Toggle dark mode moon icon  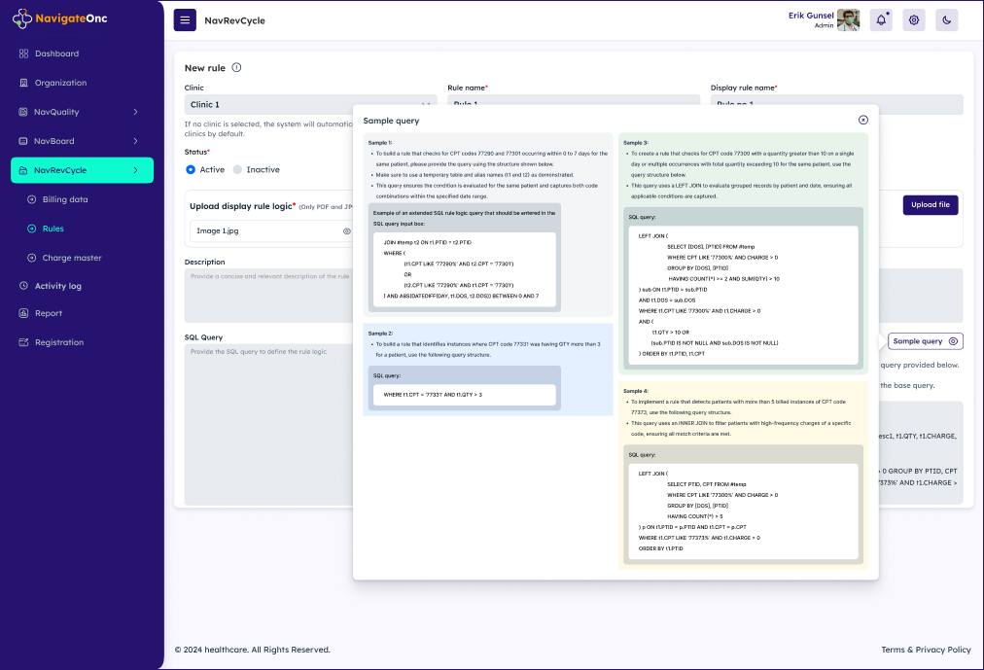point(946,20)
